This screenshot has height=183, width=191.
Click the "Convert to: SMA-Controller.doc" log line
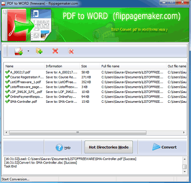(x=40, y=163)
